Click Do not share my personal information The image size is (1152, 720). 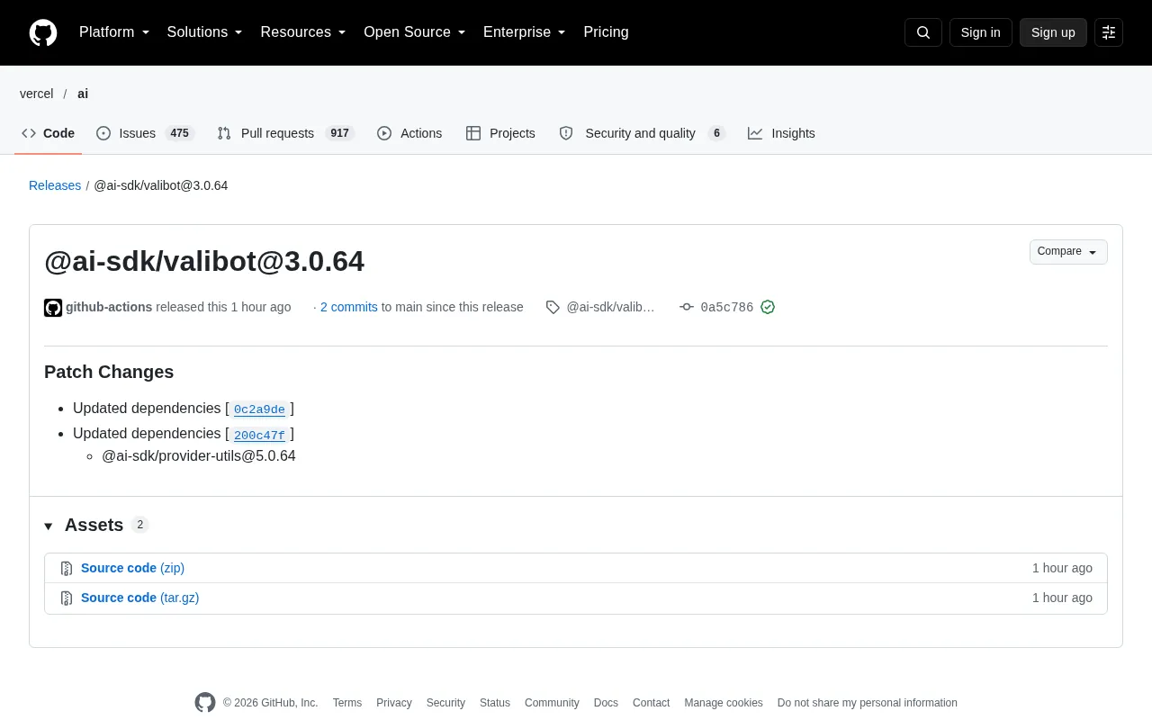pos(868,703)
